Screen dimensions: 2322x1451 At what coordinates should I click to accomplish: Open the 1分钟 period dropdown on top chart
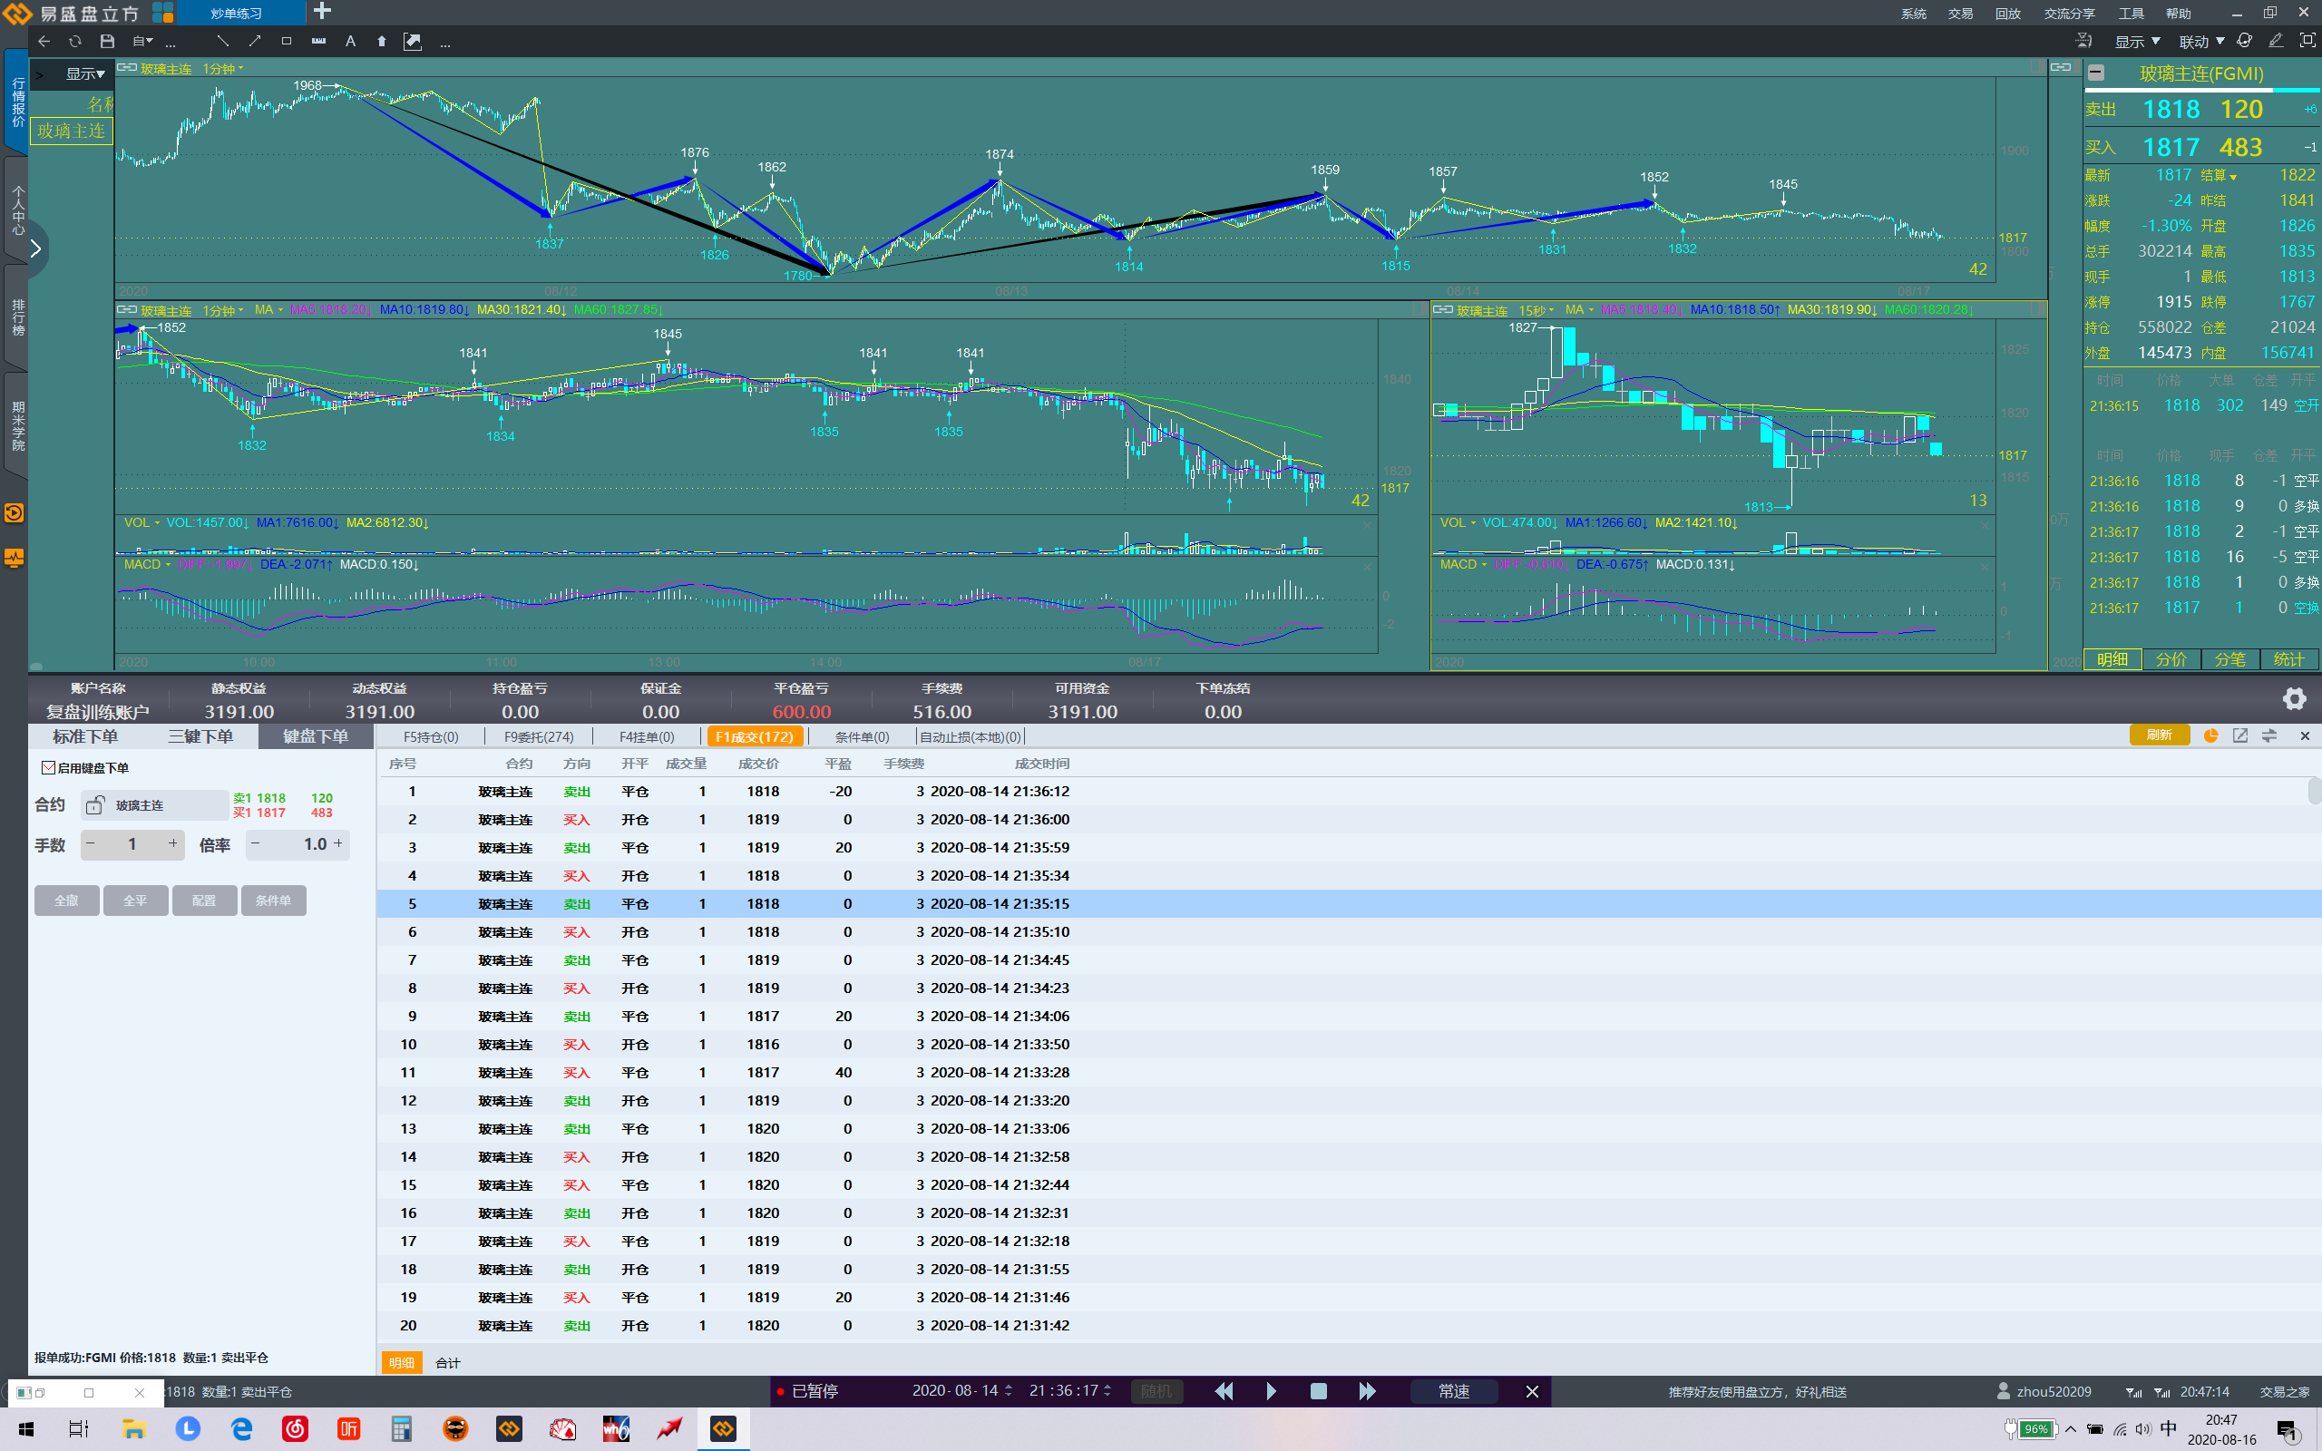(222, 68)
